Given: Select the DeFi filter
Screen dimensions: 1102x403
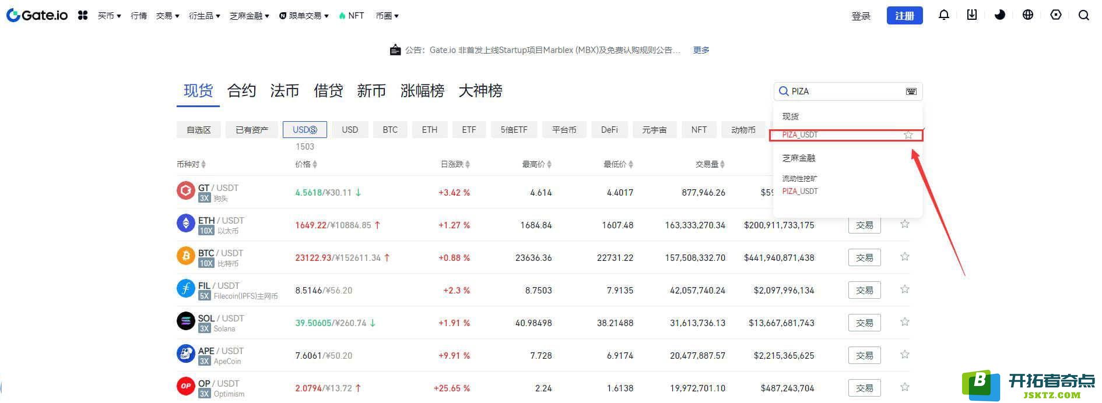Looking at the screenshot, I should (609, 130).
